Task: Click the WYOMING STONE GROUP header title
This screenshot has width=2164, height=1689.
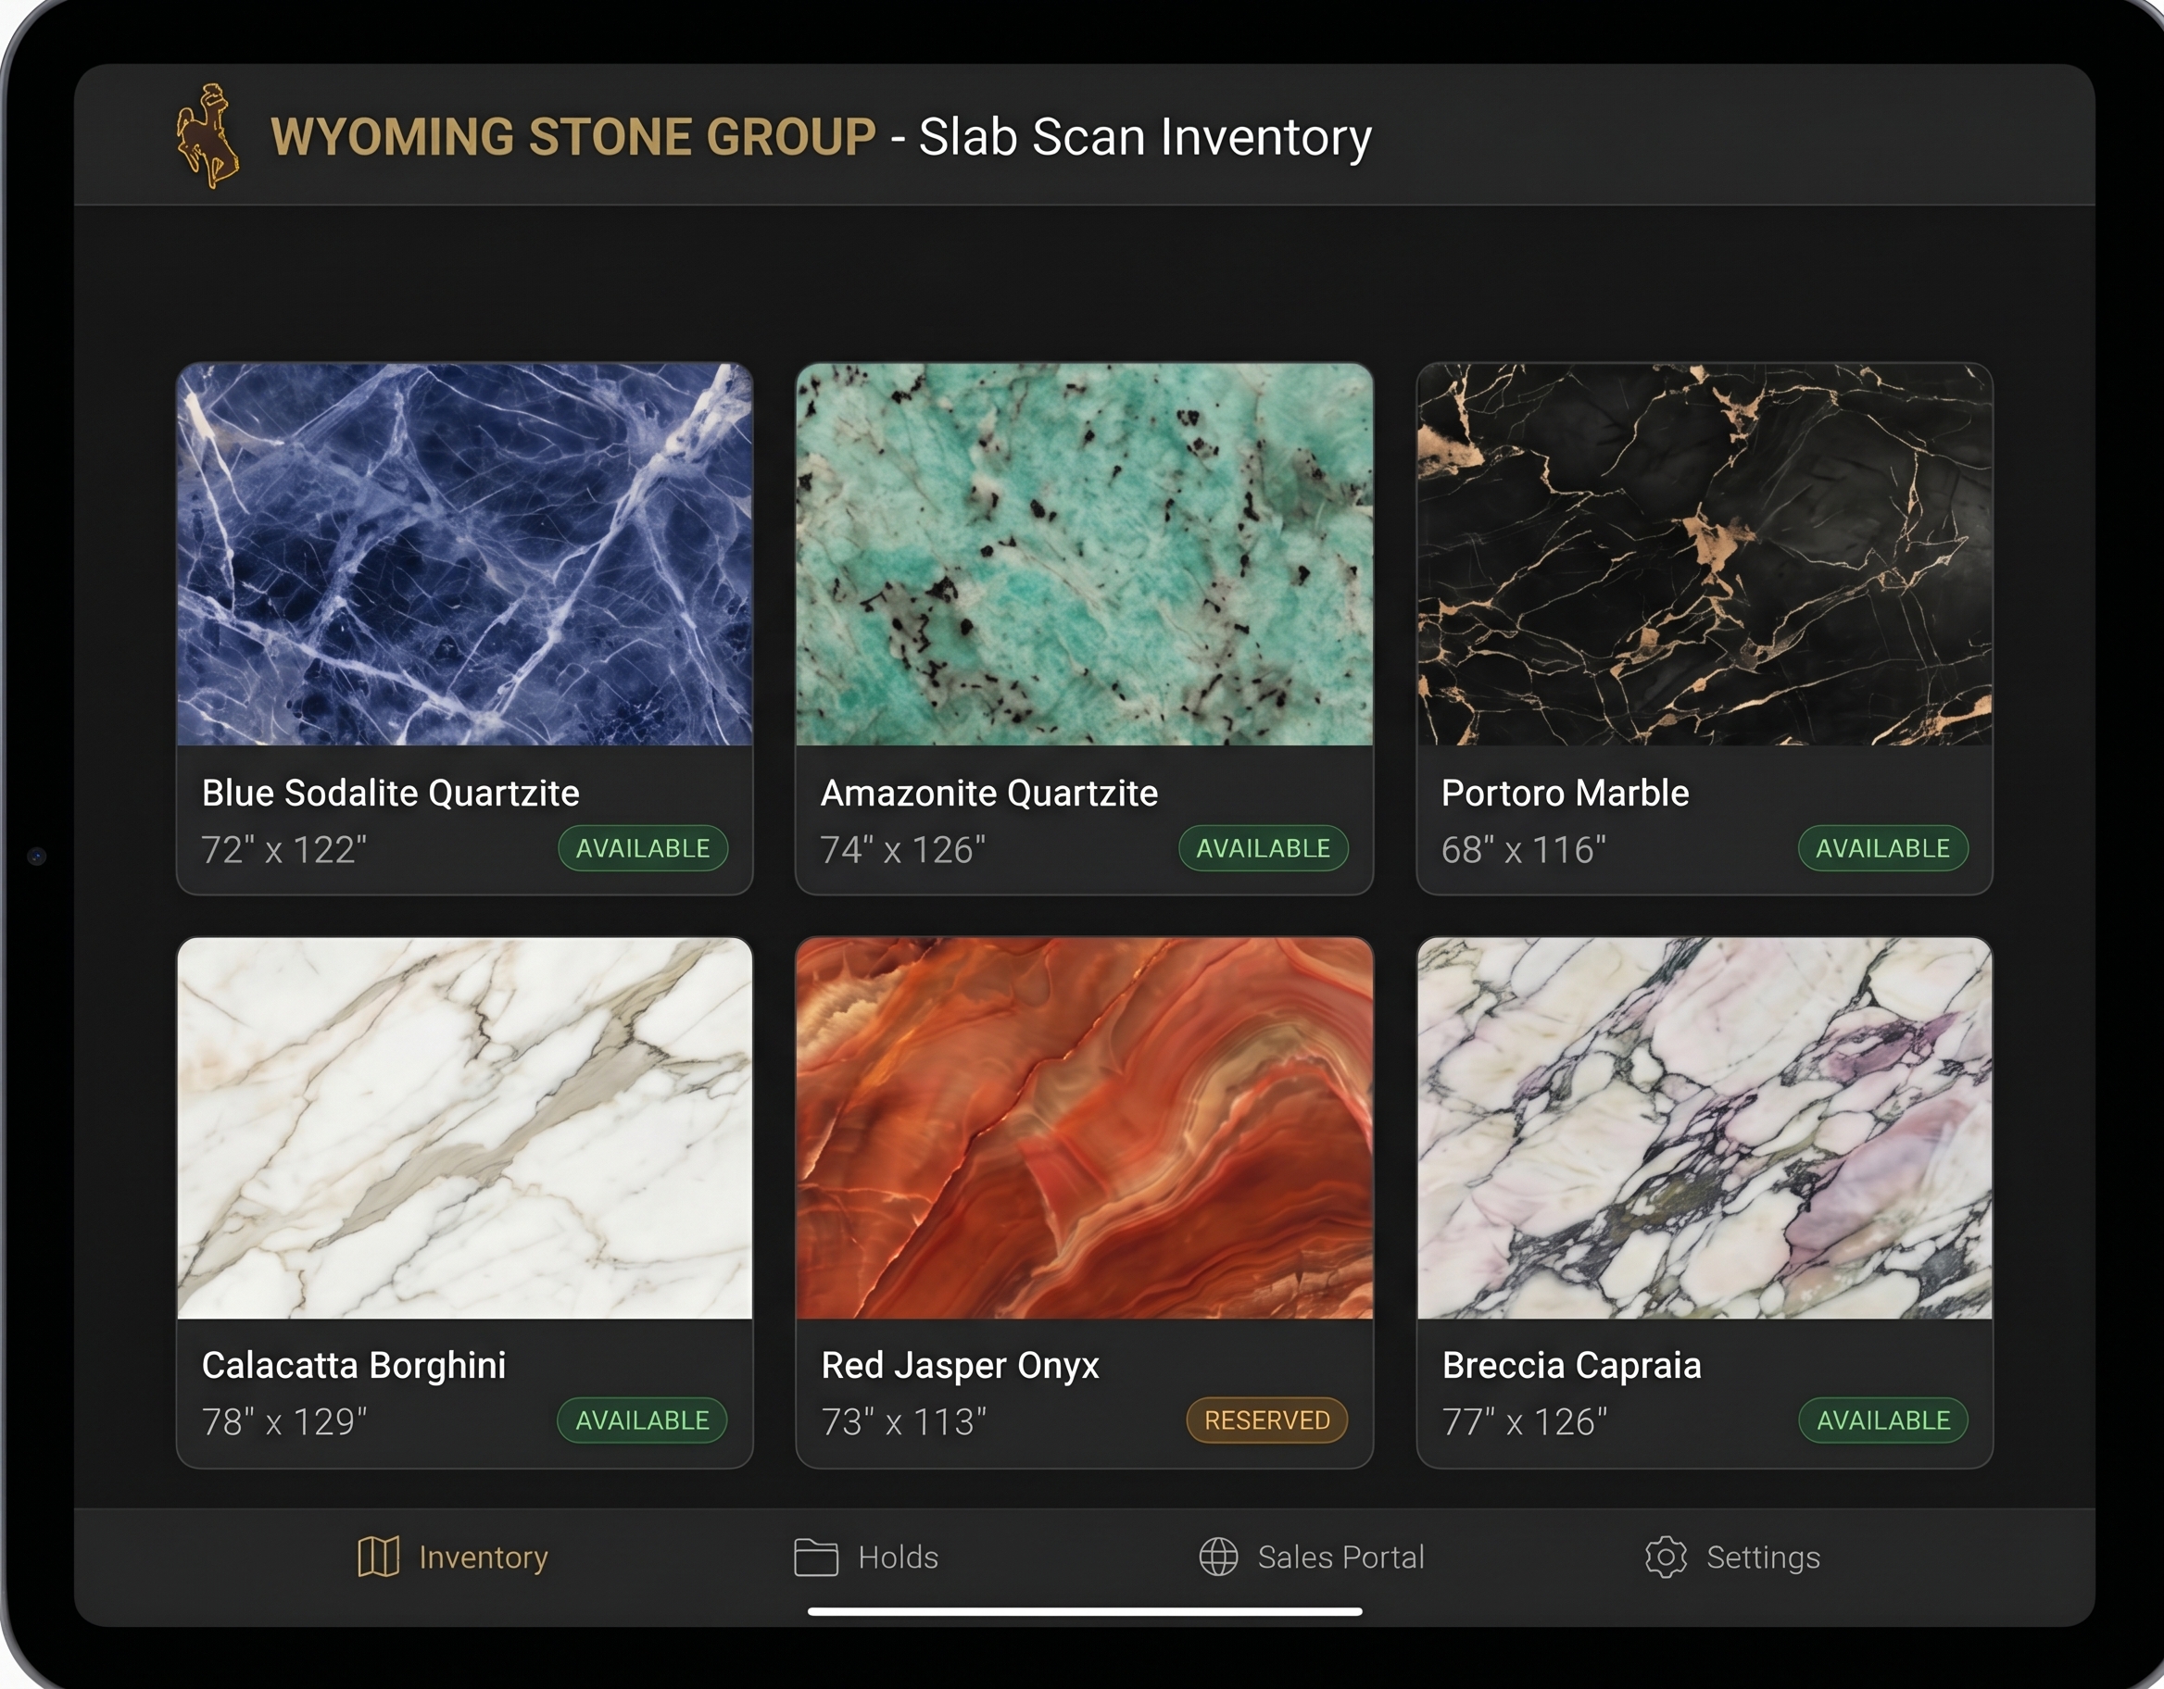Action: tap(572, 137)
